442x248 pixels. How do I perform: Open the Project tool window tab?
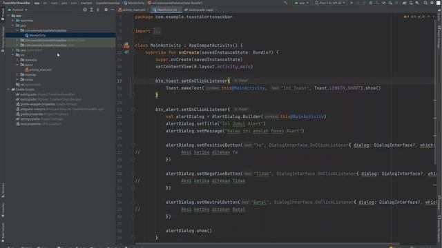pyautogui.click(x=3, y=14)
